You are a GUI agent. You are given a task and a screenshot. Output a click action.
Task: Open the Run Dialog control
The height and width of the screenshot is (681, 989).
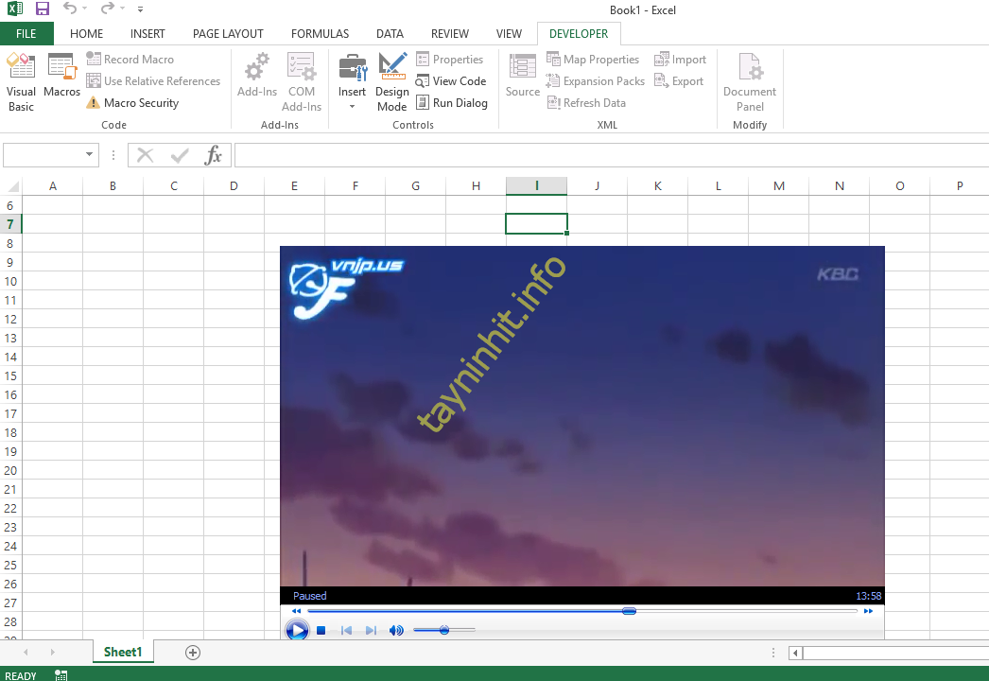(451, 103)
